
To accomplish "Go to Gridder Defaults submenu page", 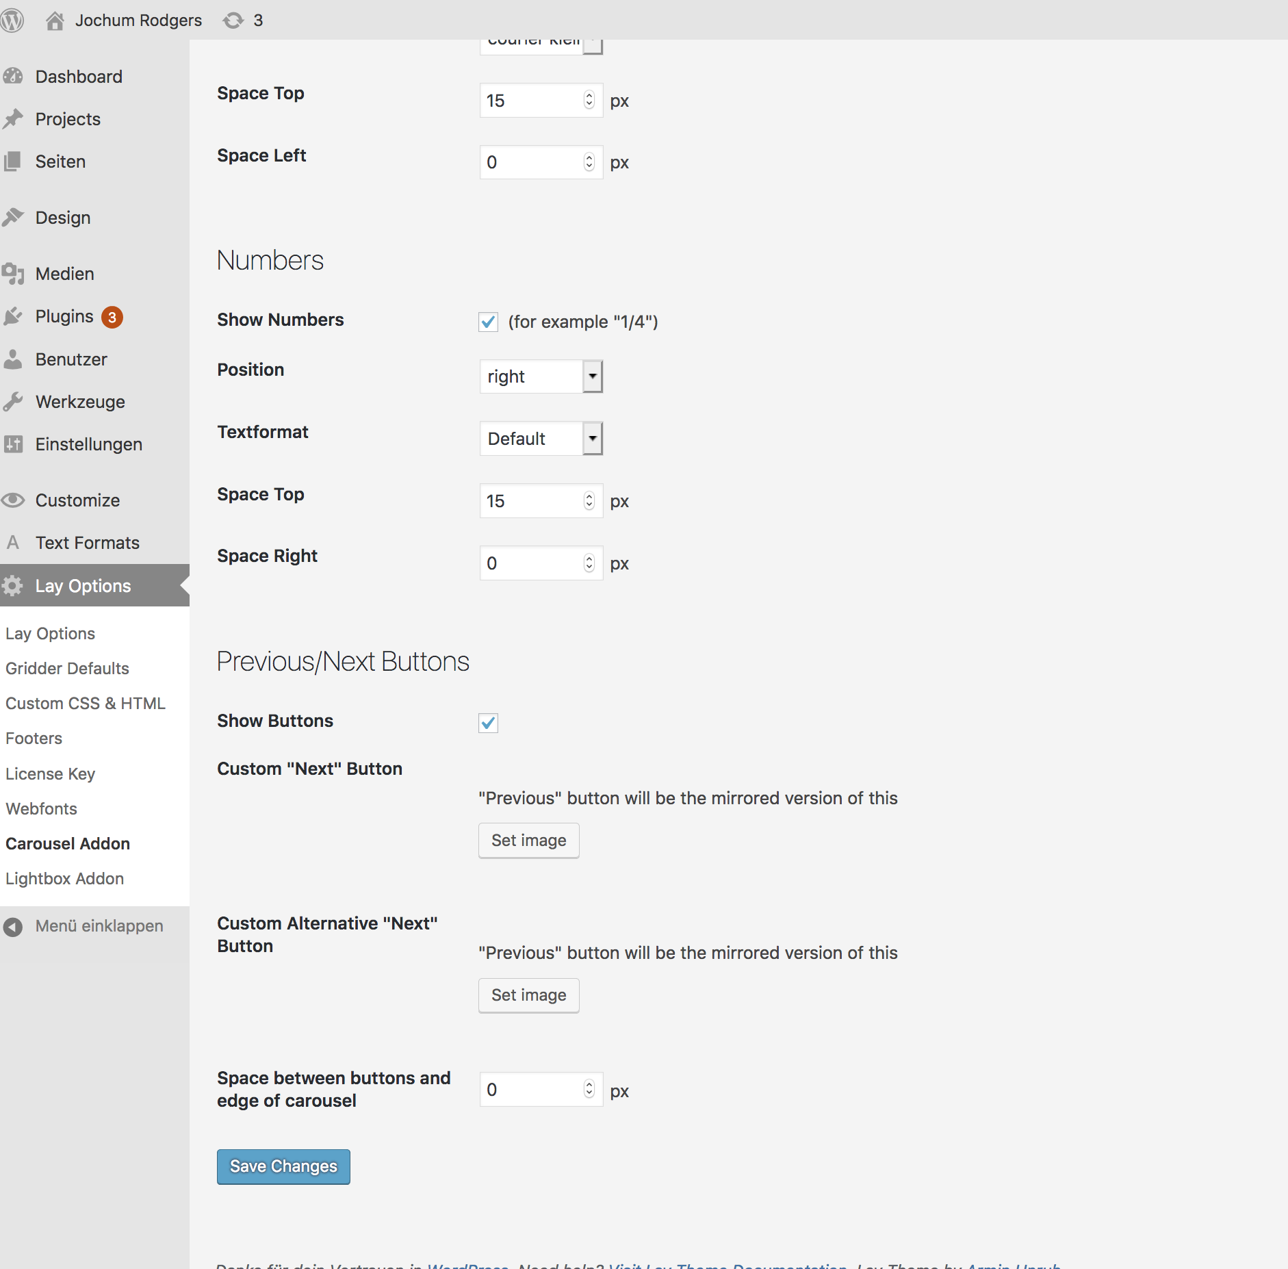I will click(67, 669).
